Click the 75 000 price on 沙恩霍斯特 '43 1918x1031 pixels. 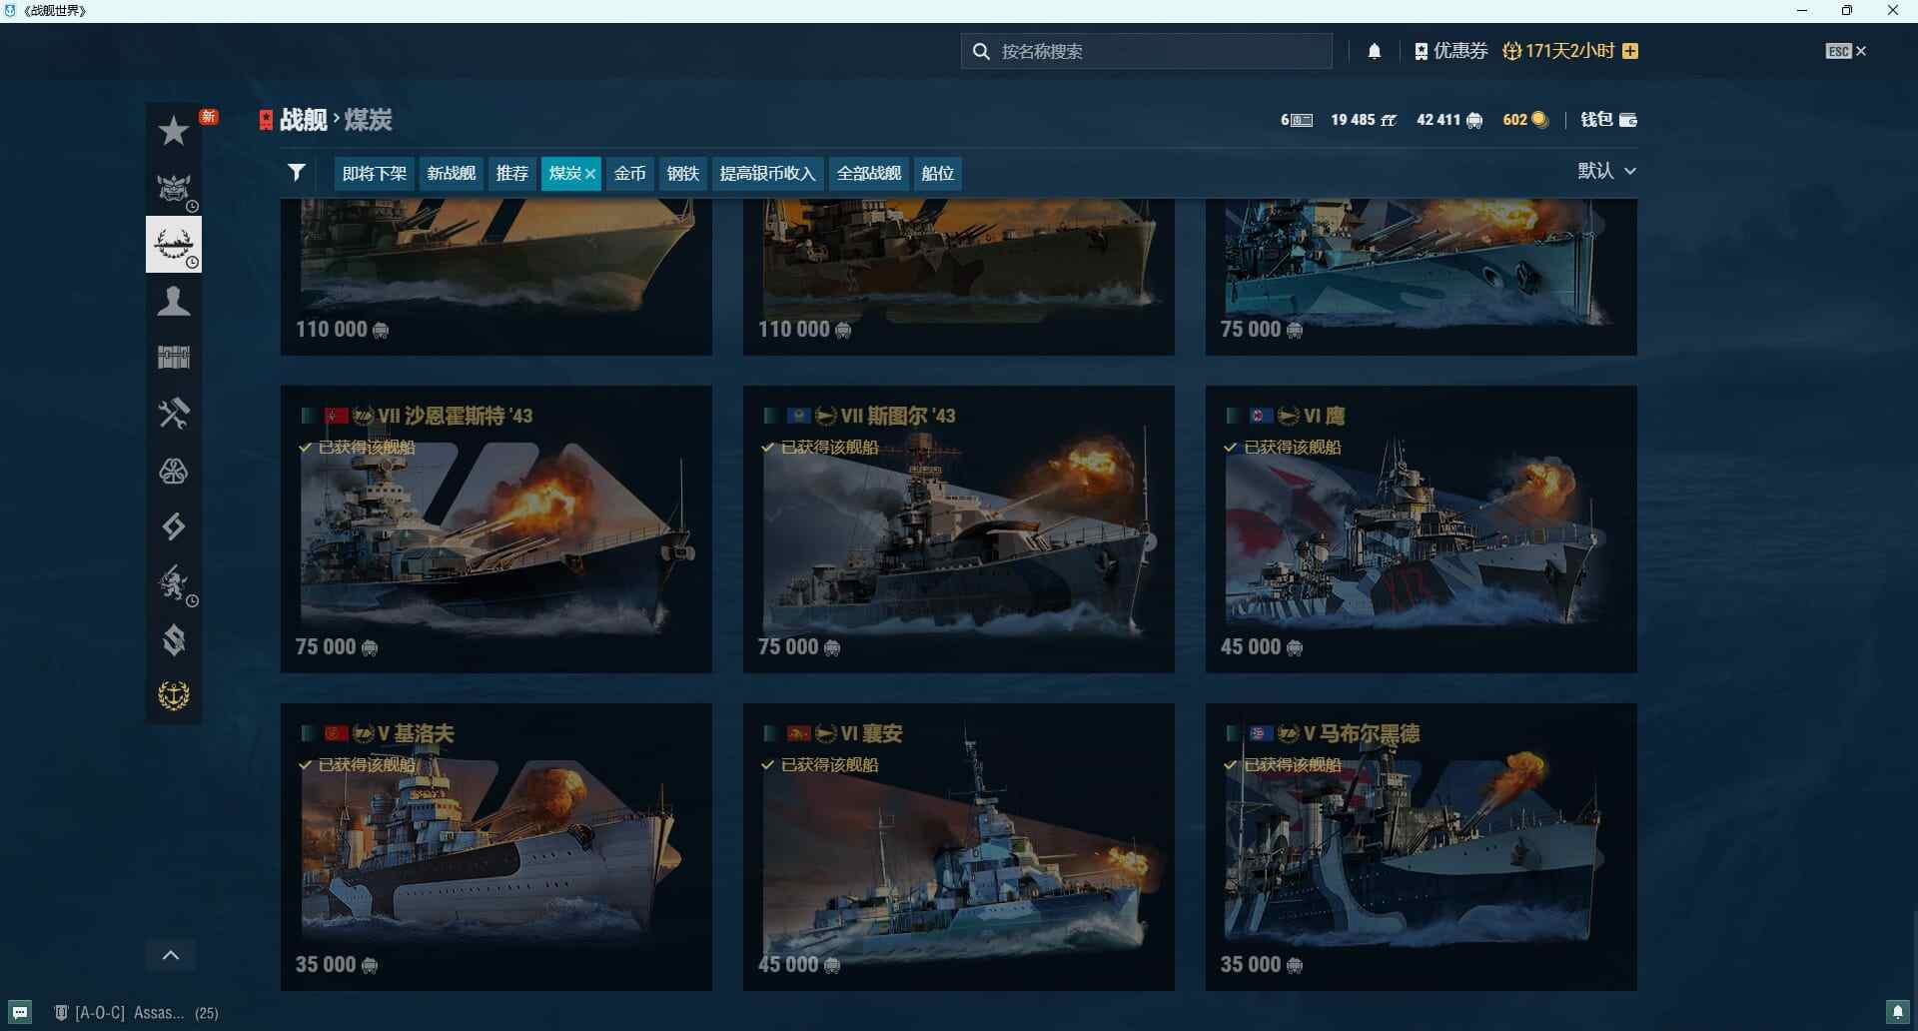(337, 647)
